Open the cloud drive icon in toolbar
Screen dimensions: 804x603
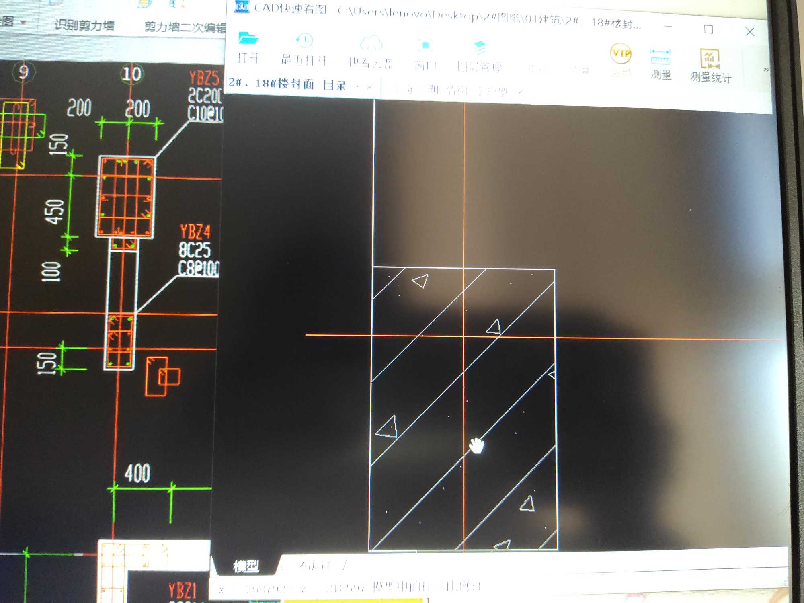[371, 43]
